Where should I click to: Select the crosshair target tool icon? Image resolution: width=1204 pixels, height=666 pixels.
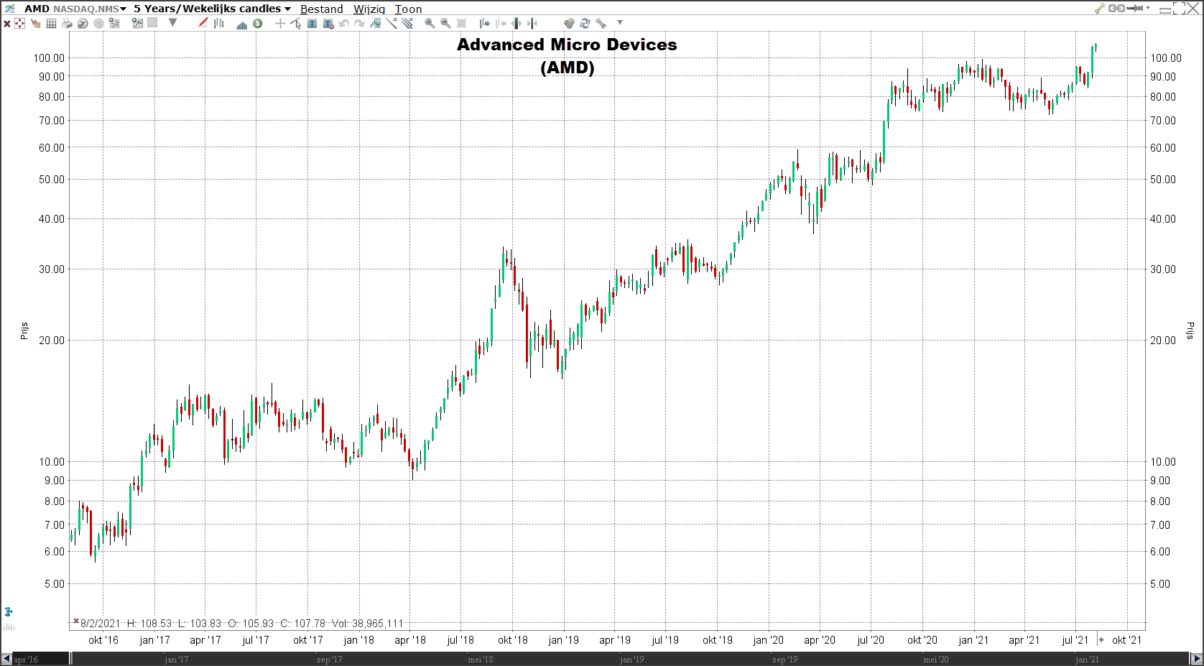point(19,24)
